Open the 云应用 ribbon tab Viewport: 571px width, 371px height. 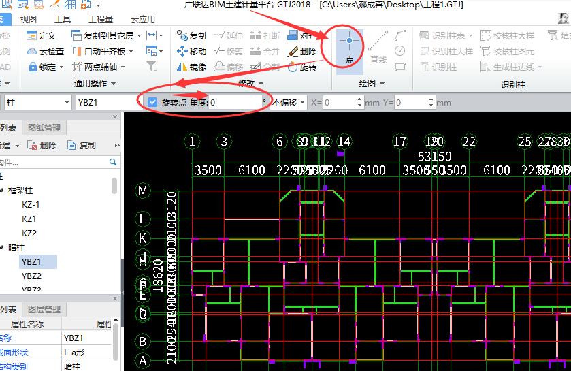(143, 19)
